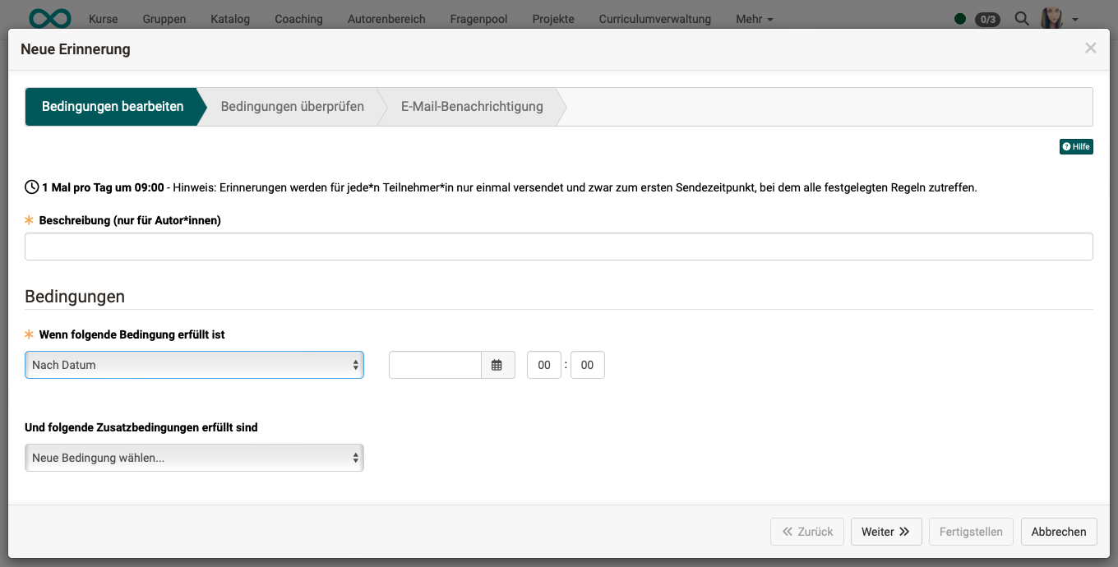
Task: Click the calendar date picker icon
Action: pyautogui.click(x=497, y=365)
